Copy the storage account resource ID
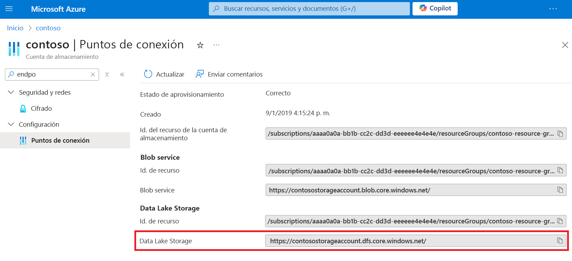This screenshot has height=261, width=572. (x=560, y=134)
